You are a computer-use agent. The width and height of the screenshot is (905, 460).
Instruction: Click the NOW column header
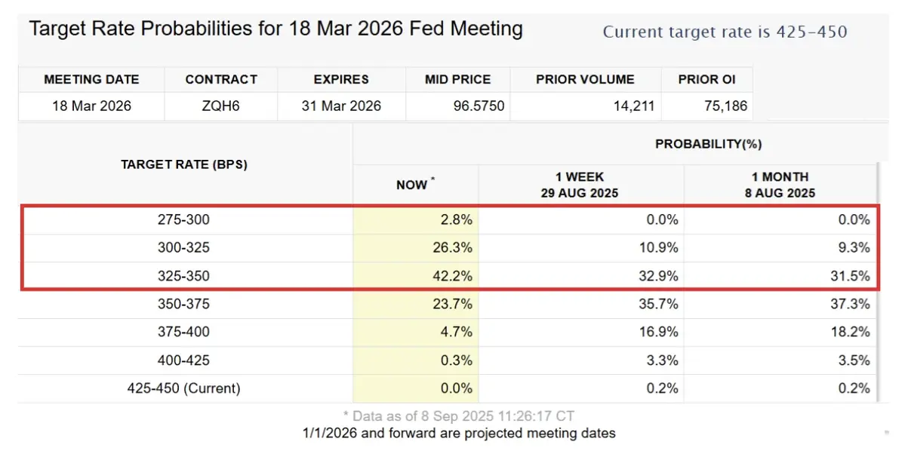tap(416, 185)
